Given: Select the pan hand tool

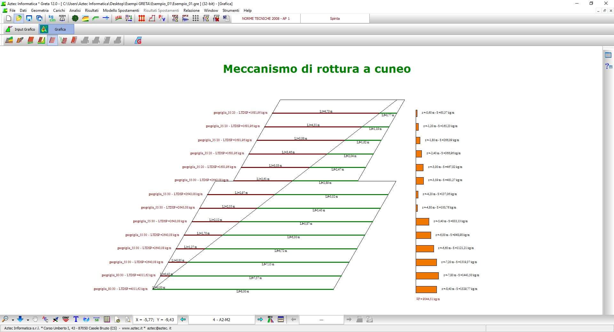Looking at the screenshot, I should click(35, 319).
